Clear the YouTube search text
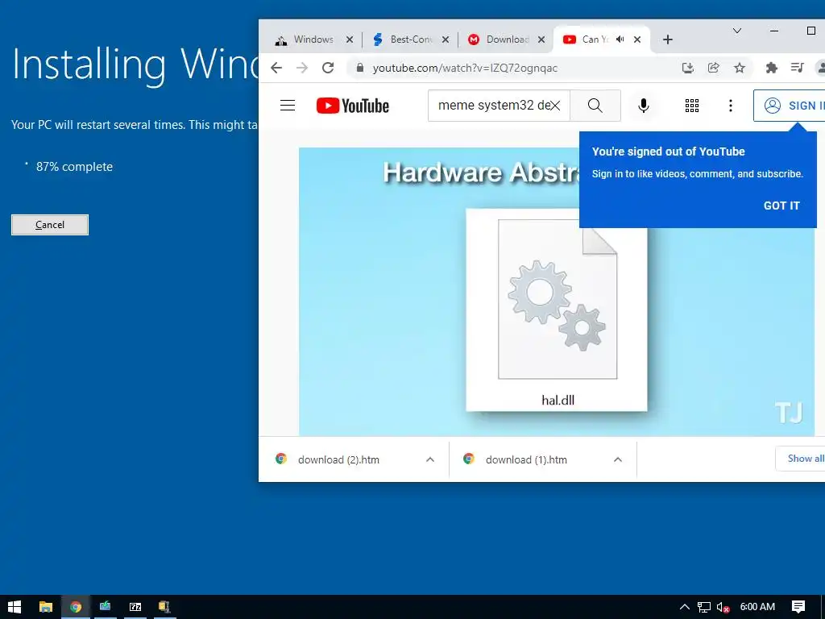The image size is (825, 619). coord(555,106)
